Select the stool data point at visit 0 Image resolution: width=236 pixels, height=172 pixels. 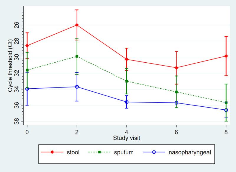pyautogui.click(x=27, y=46)
